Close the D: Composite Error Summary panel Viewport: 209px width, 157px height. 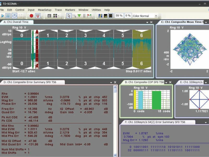click(115, 82)
